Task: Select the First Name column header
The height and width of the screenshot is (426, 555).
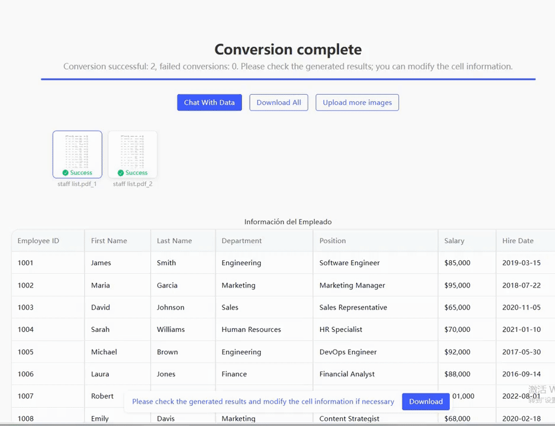Action: click(109, 241)
